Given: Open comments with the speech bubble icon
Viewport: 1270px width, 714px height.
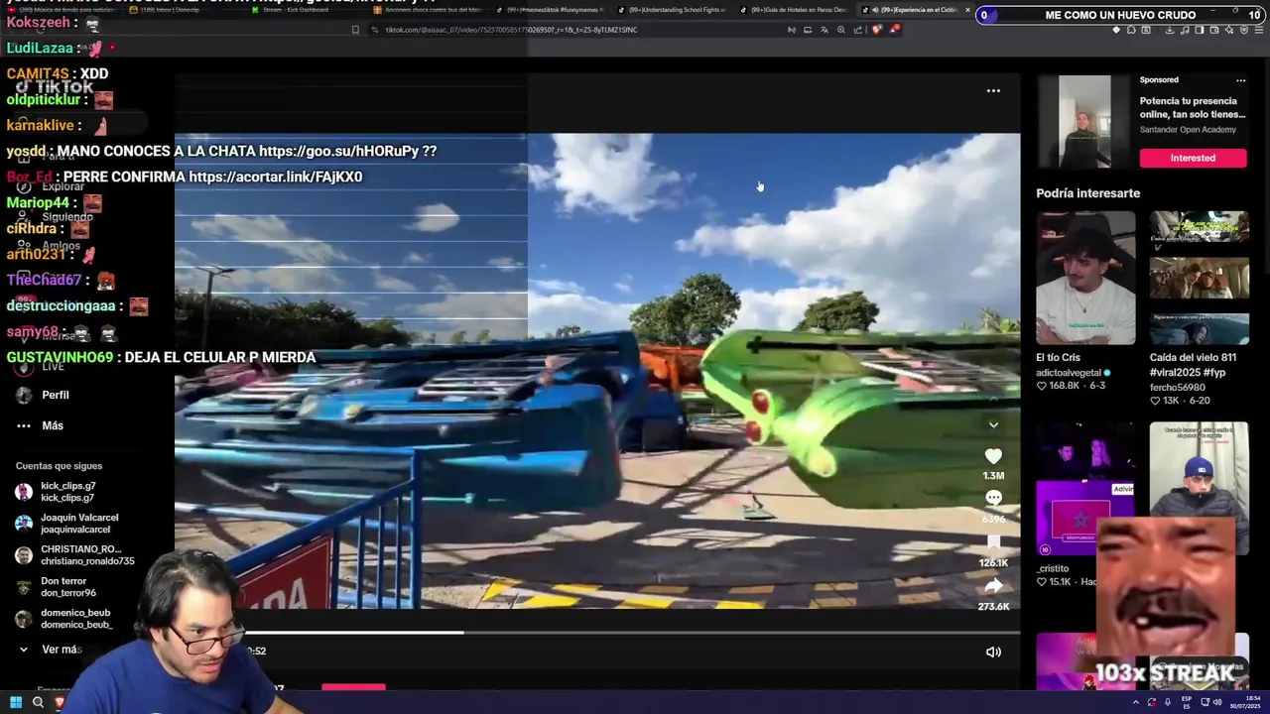Looking at the screenshot, I should coord(993,498).
